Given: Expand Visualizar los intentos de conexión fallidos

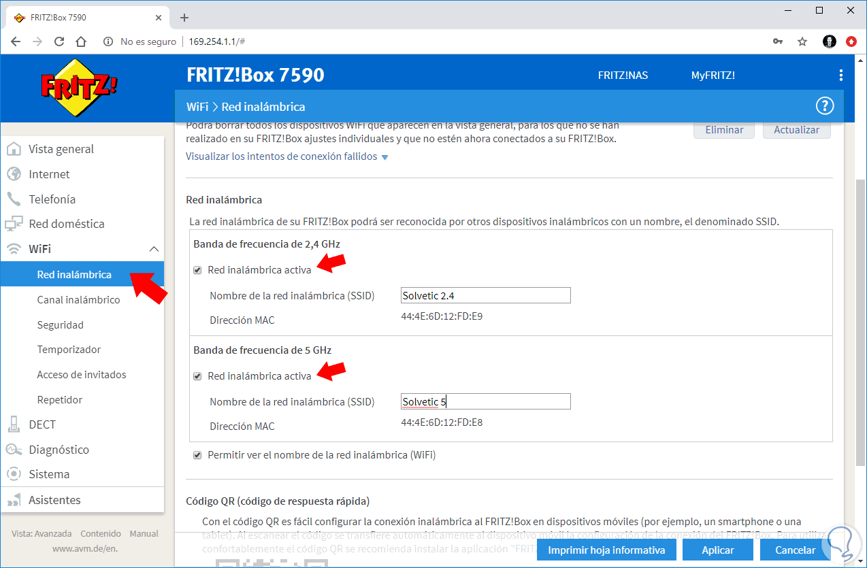Looking at the screenshot, I should point(287,156).
